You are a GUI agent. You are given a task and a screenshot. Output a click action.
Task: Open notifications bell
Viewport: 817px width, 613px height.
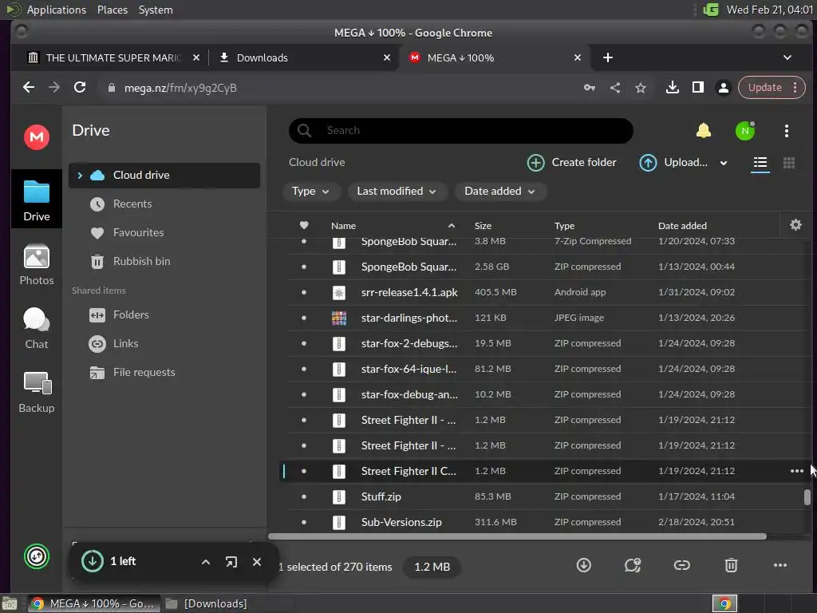click(704, 130)
